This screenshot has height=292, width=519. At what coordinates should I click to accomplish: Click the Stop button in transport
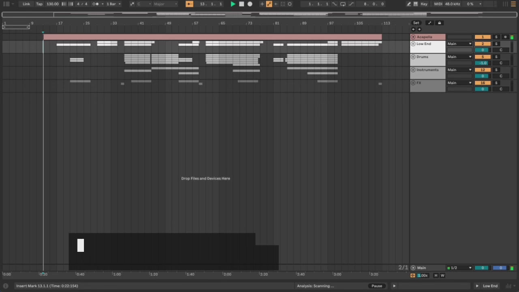coord(241,4)
